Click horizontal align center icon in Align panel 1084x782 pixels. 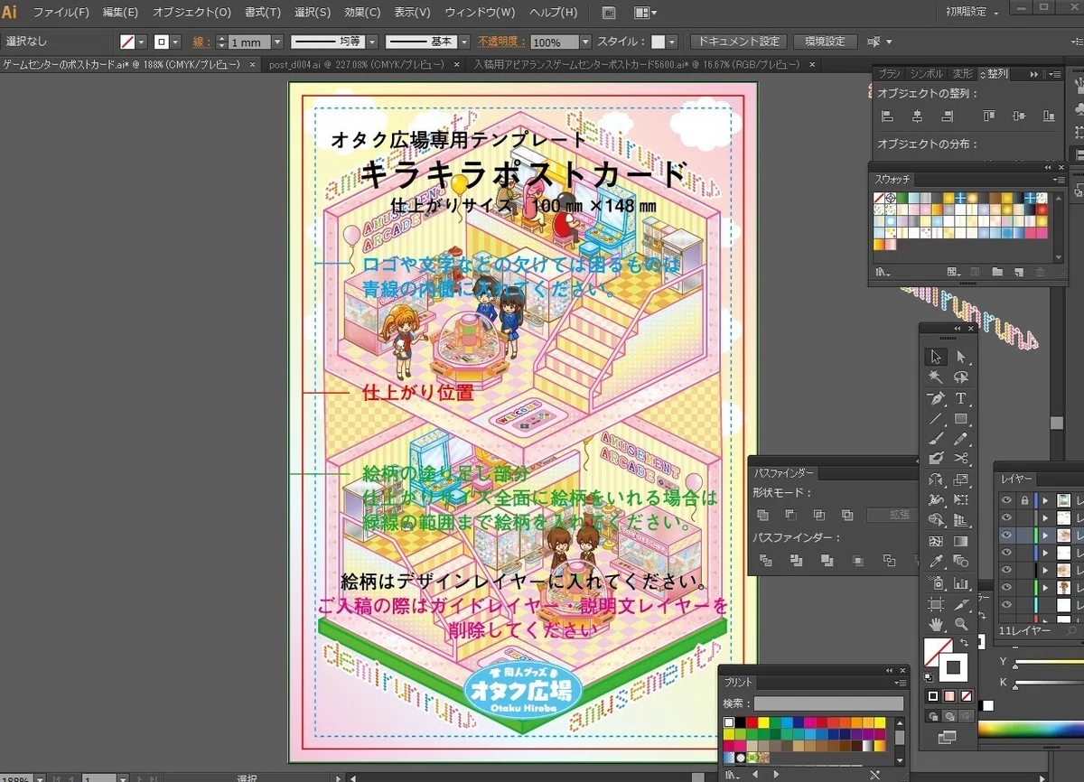917,116
